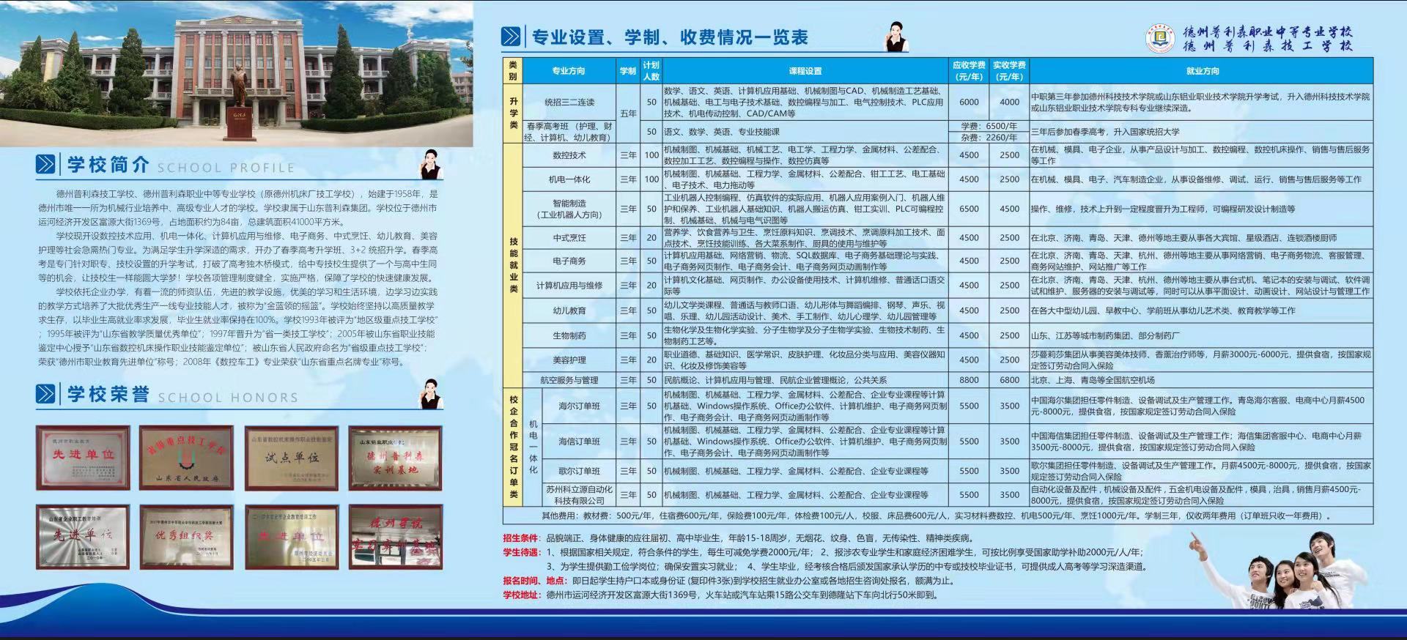Click the 类别 column header
The image size is (1407, 640).
pyautogui.click(x=513, y=71)
